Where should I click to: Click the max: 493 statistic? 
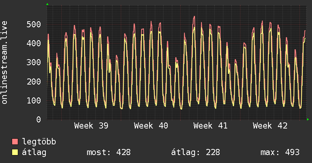(280, 152)
